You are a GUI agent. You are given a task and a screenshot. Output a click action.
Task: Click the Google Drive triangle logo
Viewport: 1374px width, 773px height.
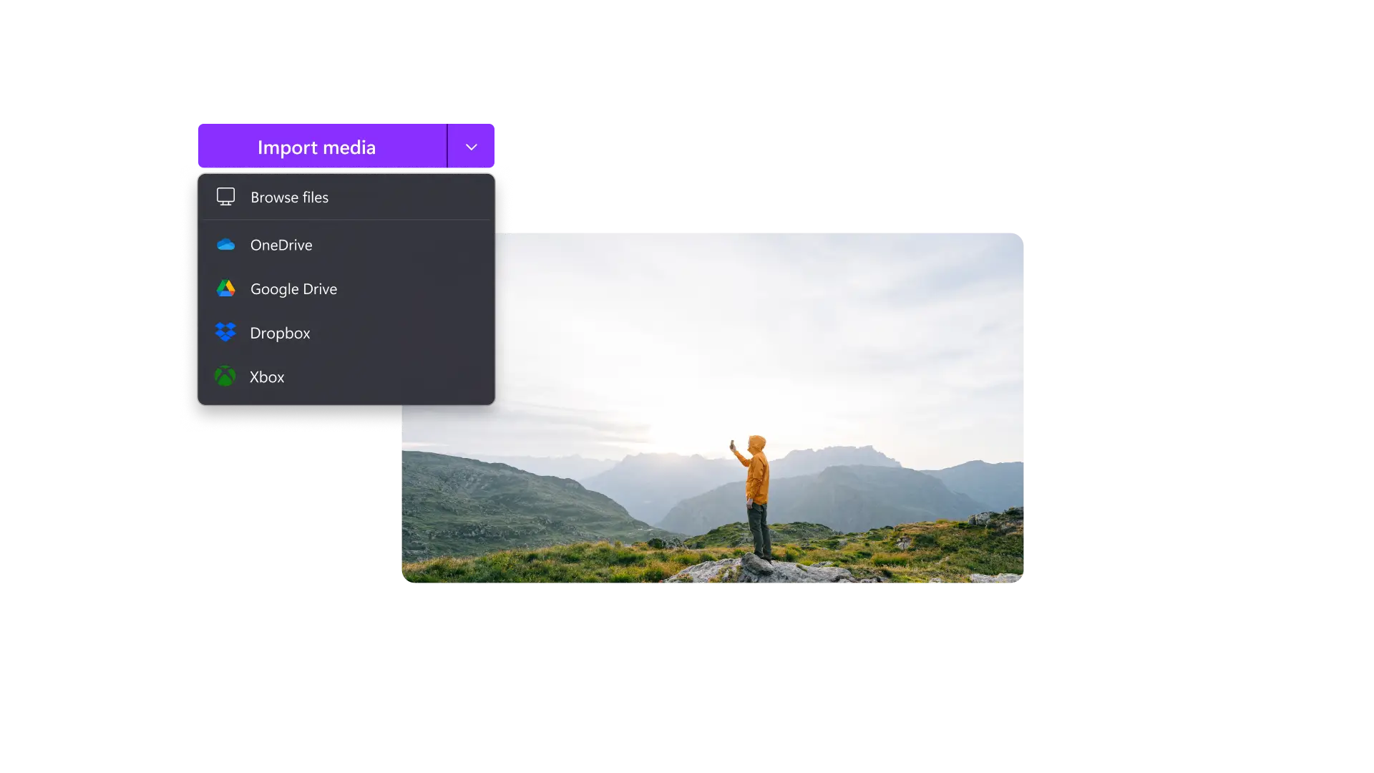pyautogui.click(x=225, y=288)
